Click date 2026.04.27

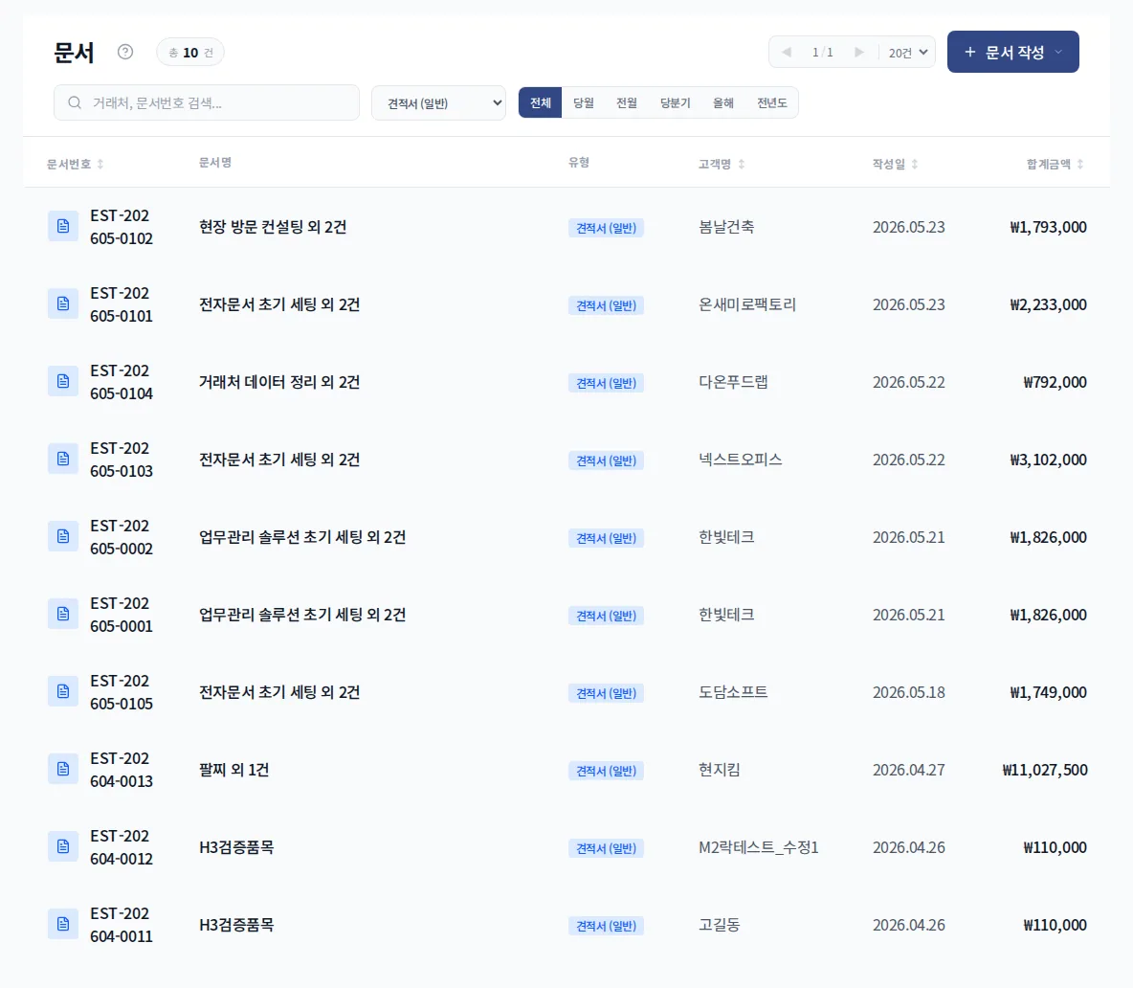(x=908, y=770)
